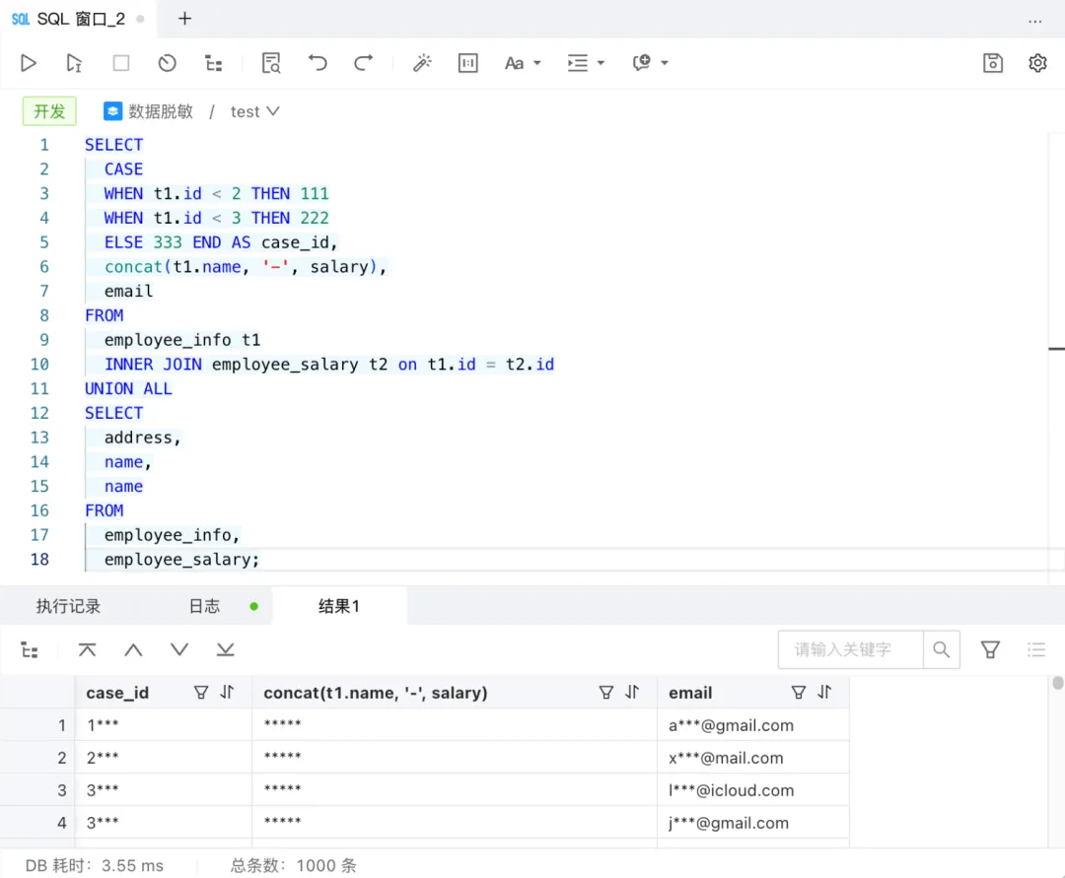This screenshot has height=878, width=1065.
Task: Open the test database selector dropdown
Action: 254,111
